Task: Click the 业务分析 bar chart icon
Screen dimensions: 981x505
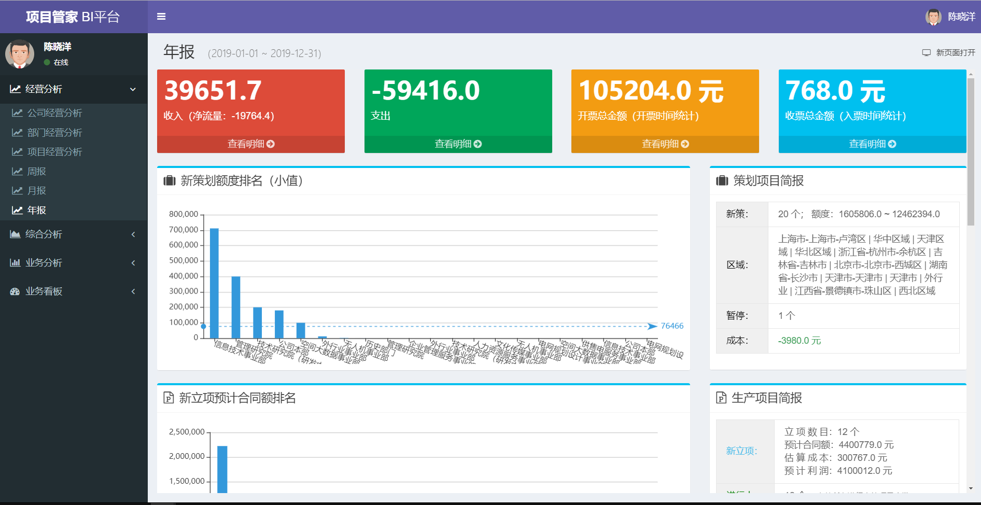Action: [x=15, y=263]
